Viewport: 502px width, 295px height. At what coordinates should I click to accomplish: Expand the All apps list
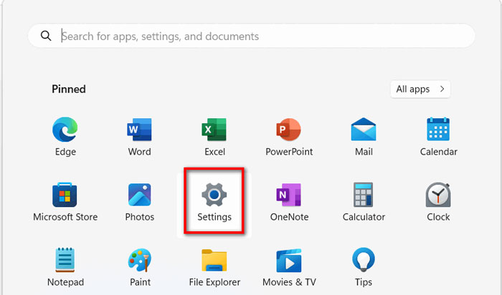pyautogui.click(x=420, y=90)
